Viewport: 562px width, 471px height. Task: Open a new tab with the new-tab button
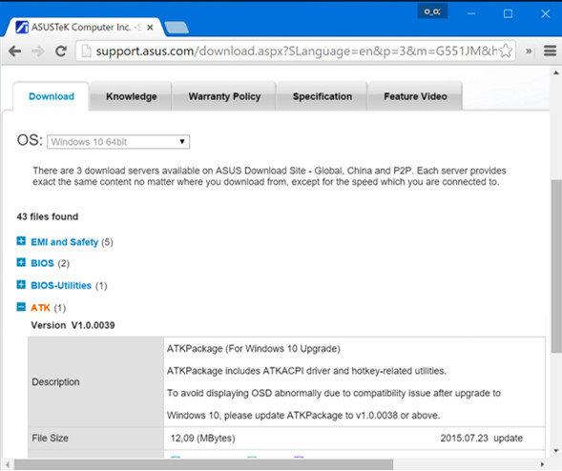pos(177,28)
